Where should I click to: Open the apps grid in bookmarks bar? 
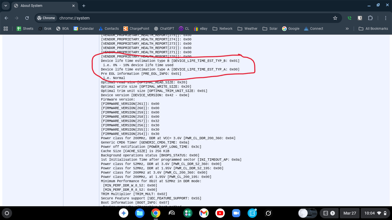pos(6,29)
